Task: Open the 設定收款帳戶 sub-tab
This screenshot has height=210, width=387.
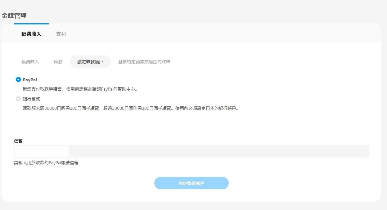Action: click(90, 62)
